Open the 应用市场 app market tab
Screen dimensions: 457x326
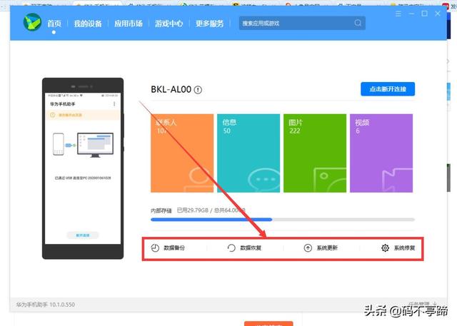click(x=129, y=24)
